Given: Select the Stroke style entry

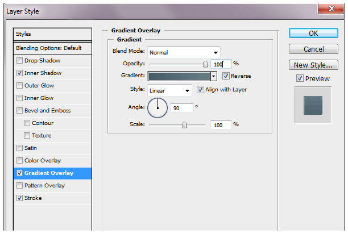Looking at the screenshot, I should point(33,198).
